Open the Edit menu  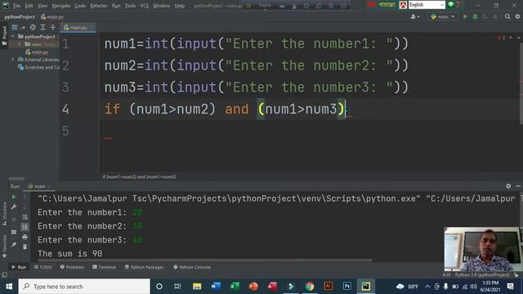[29, 6]
